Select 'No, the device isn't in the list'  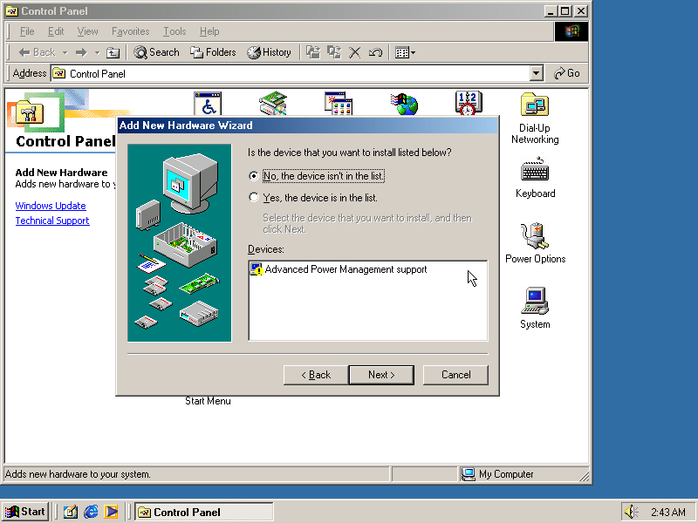pyautogui.click(x=253, y=176)
